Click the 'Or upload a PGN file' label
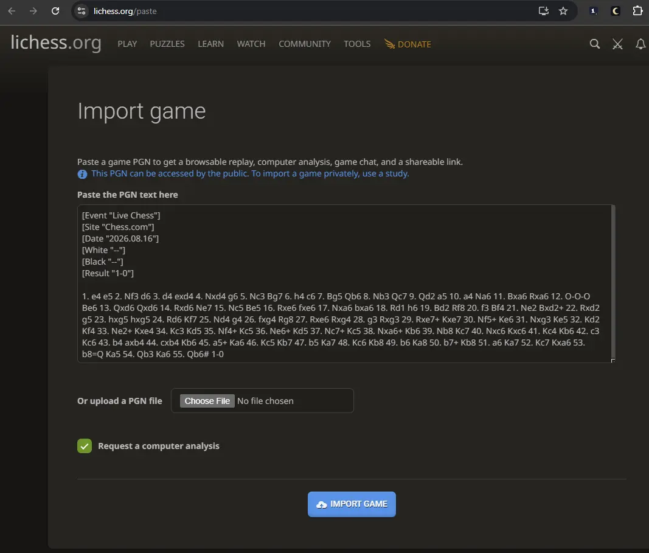Image resolution: width=649 pixels, height=553 pixels. pyautogui.click(x=120, y=401)
